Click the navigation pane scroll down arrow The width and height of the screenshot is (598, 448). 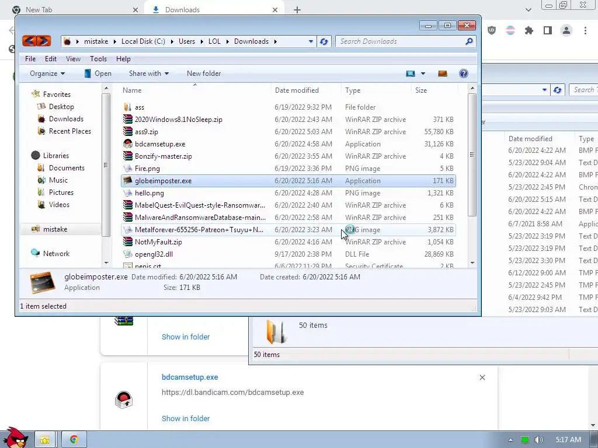(106, 263)
